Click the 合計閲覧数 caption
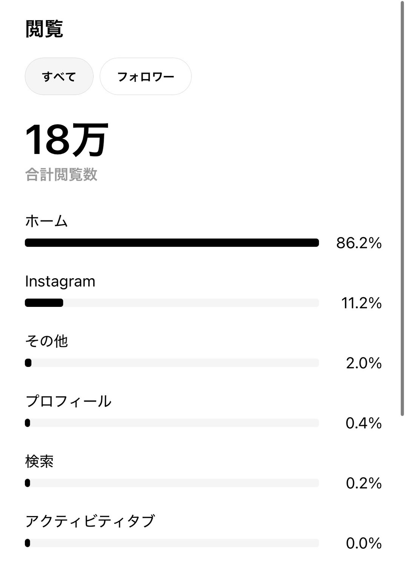This screenshot has height=573, width=407. pyautogui.click(x=61, y=175)
